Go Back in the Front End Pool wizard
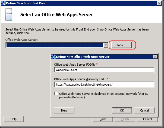The width and height of the screenshot is (164, 128). coord(103,119)
